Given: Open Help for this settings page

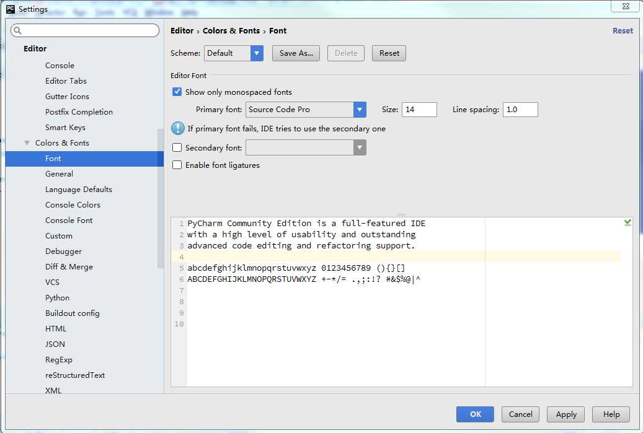Looking at the screenshot, I should 611,414.
